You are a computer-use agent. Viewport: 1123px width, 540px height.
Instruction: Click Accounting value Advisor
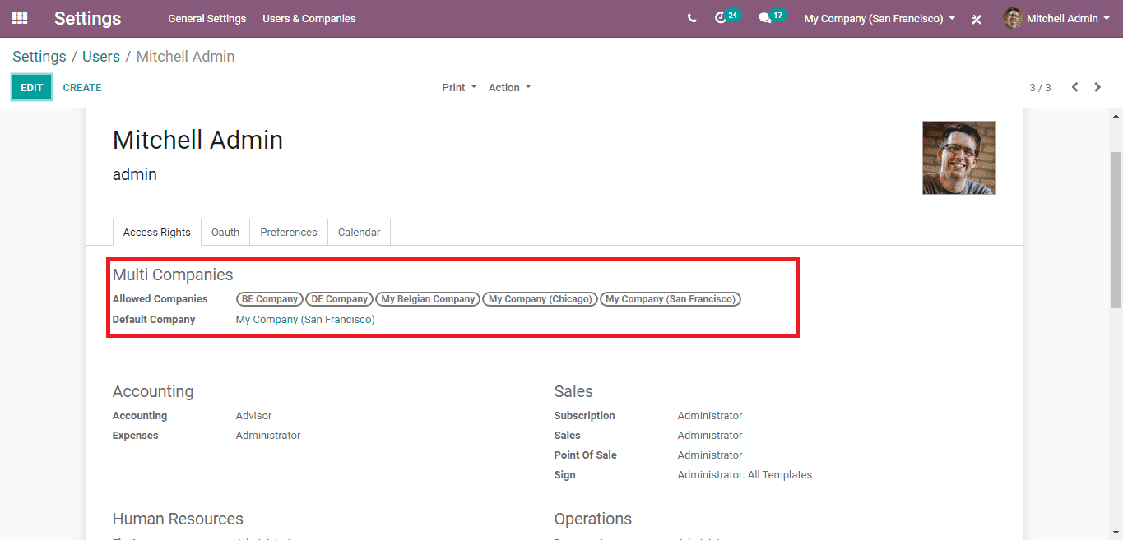[x=253, y=416]
